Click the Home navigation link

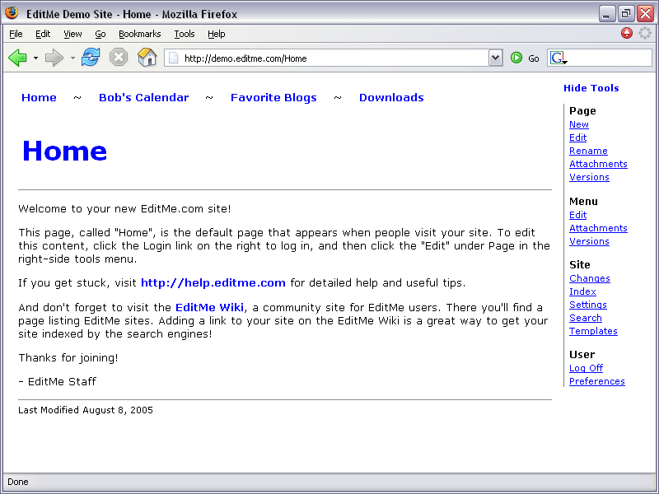point(39,97)
